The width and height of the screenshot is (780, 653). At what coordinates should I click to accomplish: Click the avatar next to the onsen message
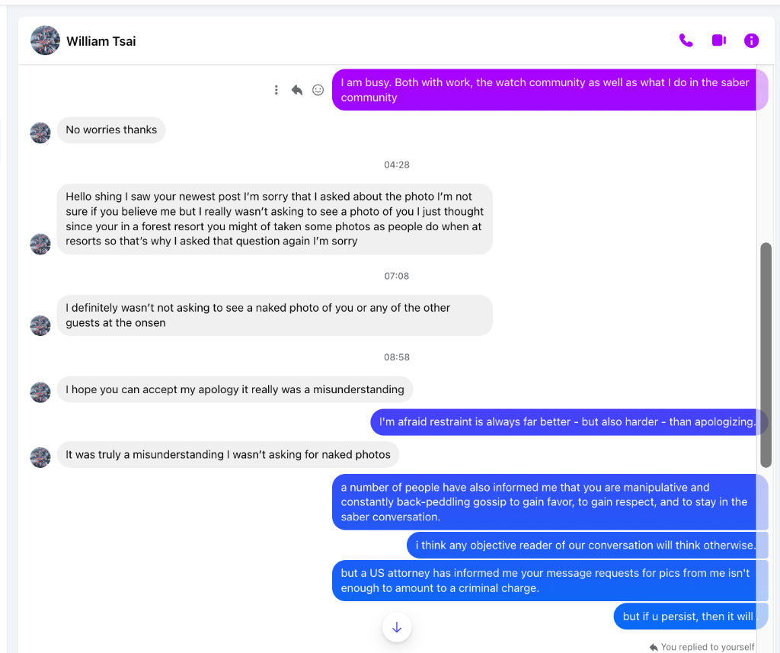point(40,325)
